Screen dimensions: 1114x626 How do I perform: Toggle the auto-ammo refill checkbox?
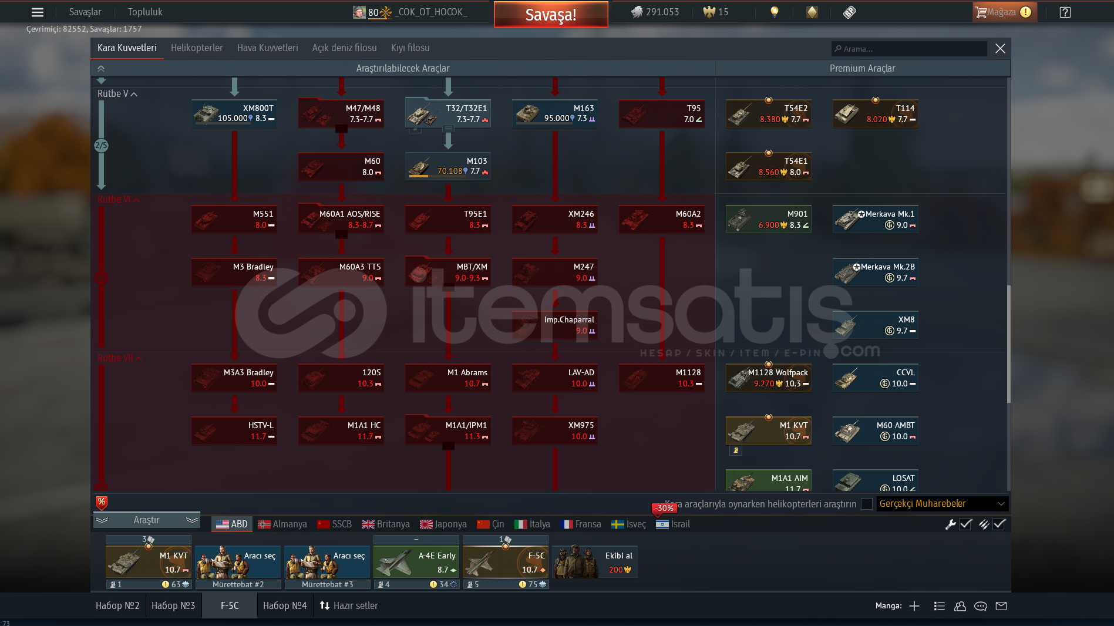[999, 524]
